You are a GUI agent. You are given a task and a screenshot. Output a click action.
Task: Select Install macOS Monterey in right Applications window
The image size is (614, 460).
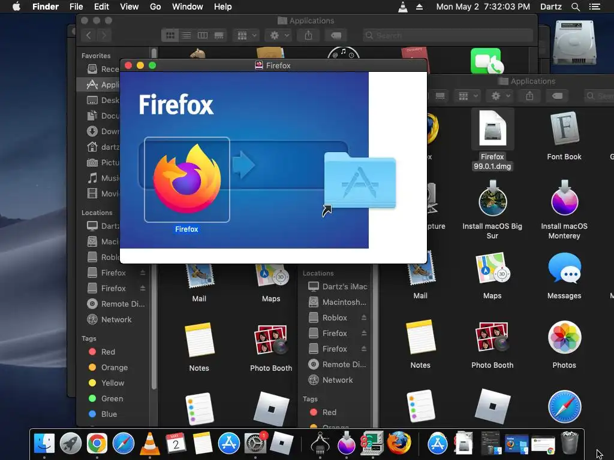pos(564,198)
